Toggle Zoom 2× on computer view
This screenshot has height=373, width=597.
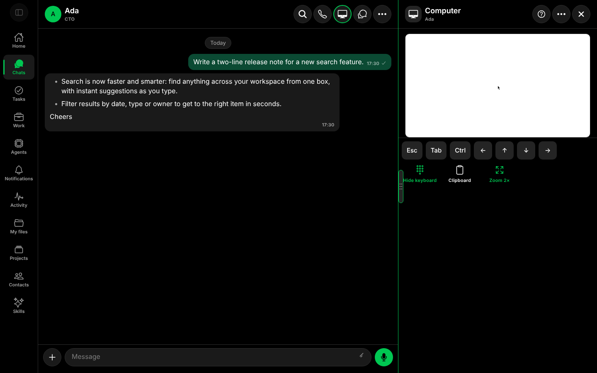500,174
